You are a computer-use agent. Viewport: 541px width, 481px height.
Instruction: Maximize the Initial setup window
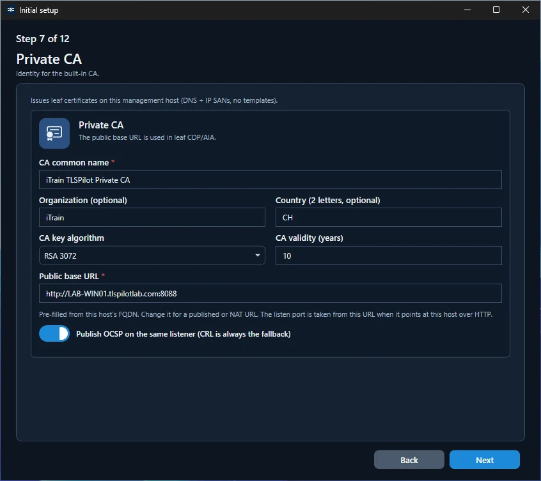coord(496,10)
